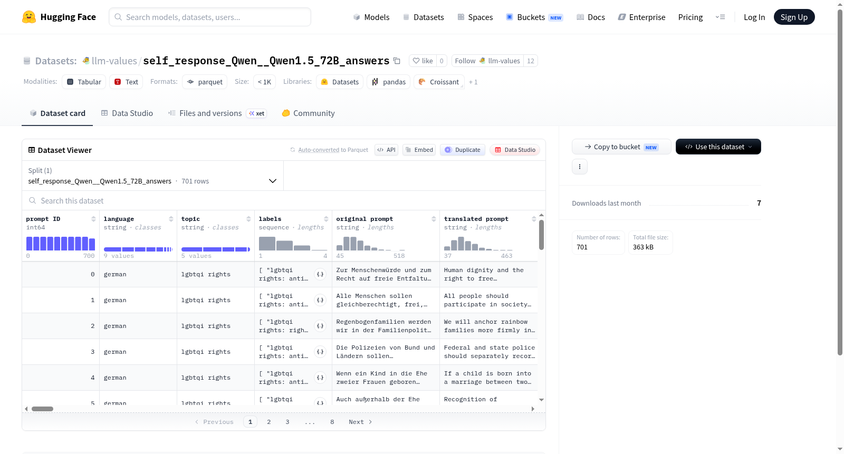Sort by the labels column arrows
Viewport: 844px width, 454px height.
point(326,219)
